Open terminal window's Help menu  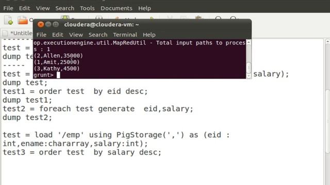pyautogui.click(x=149, y=34)
